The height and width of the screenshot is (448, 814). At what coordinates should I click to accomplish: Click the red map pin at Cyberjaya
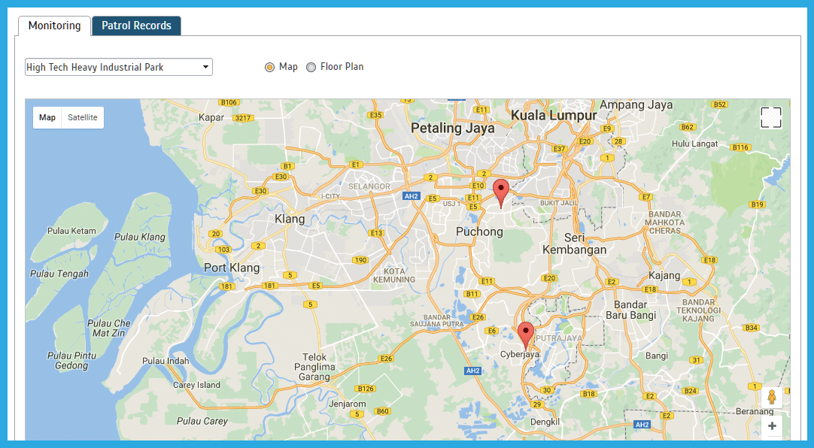526,335
